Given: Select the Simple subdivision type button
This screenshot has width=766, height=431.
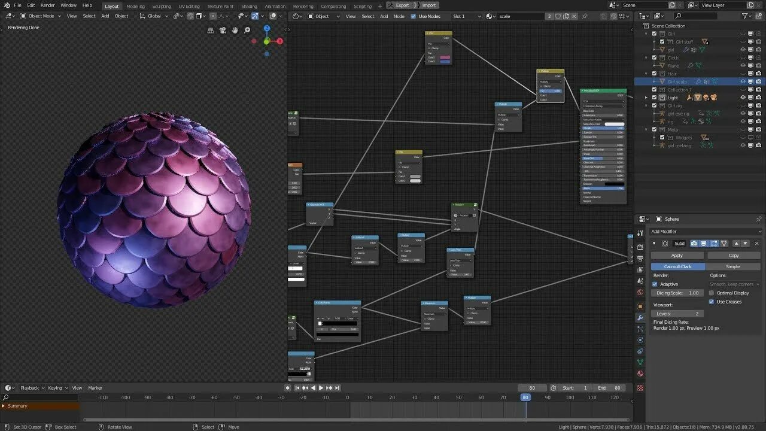Looking at the screenshot, I should pos(733,266).
